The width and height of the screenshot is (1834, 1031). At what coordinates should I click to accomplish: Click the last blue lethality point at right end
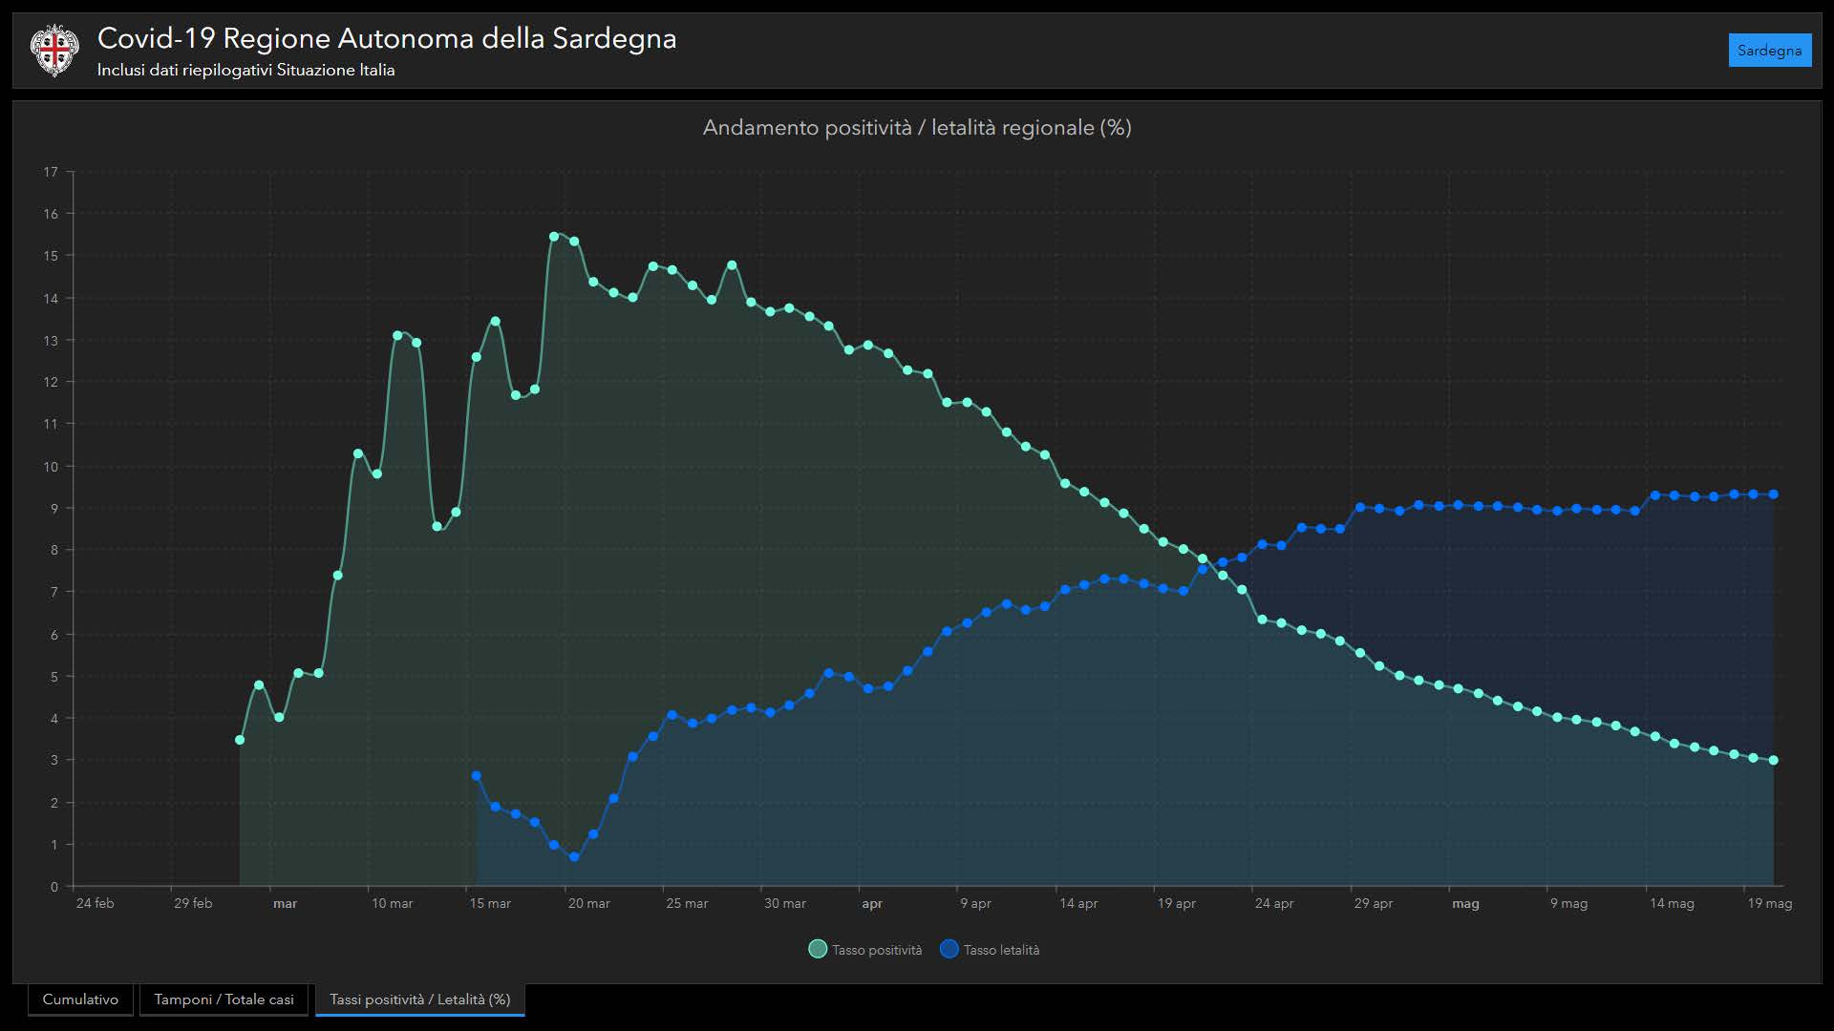1774,494
